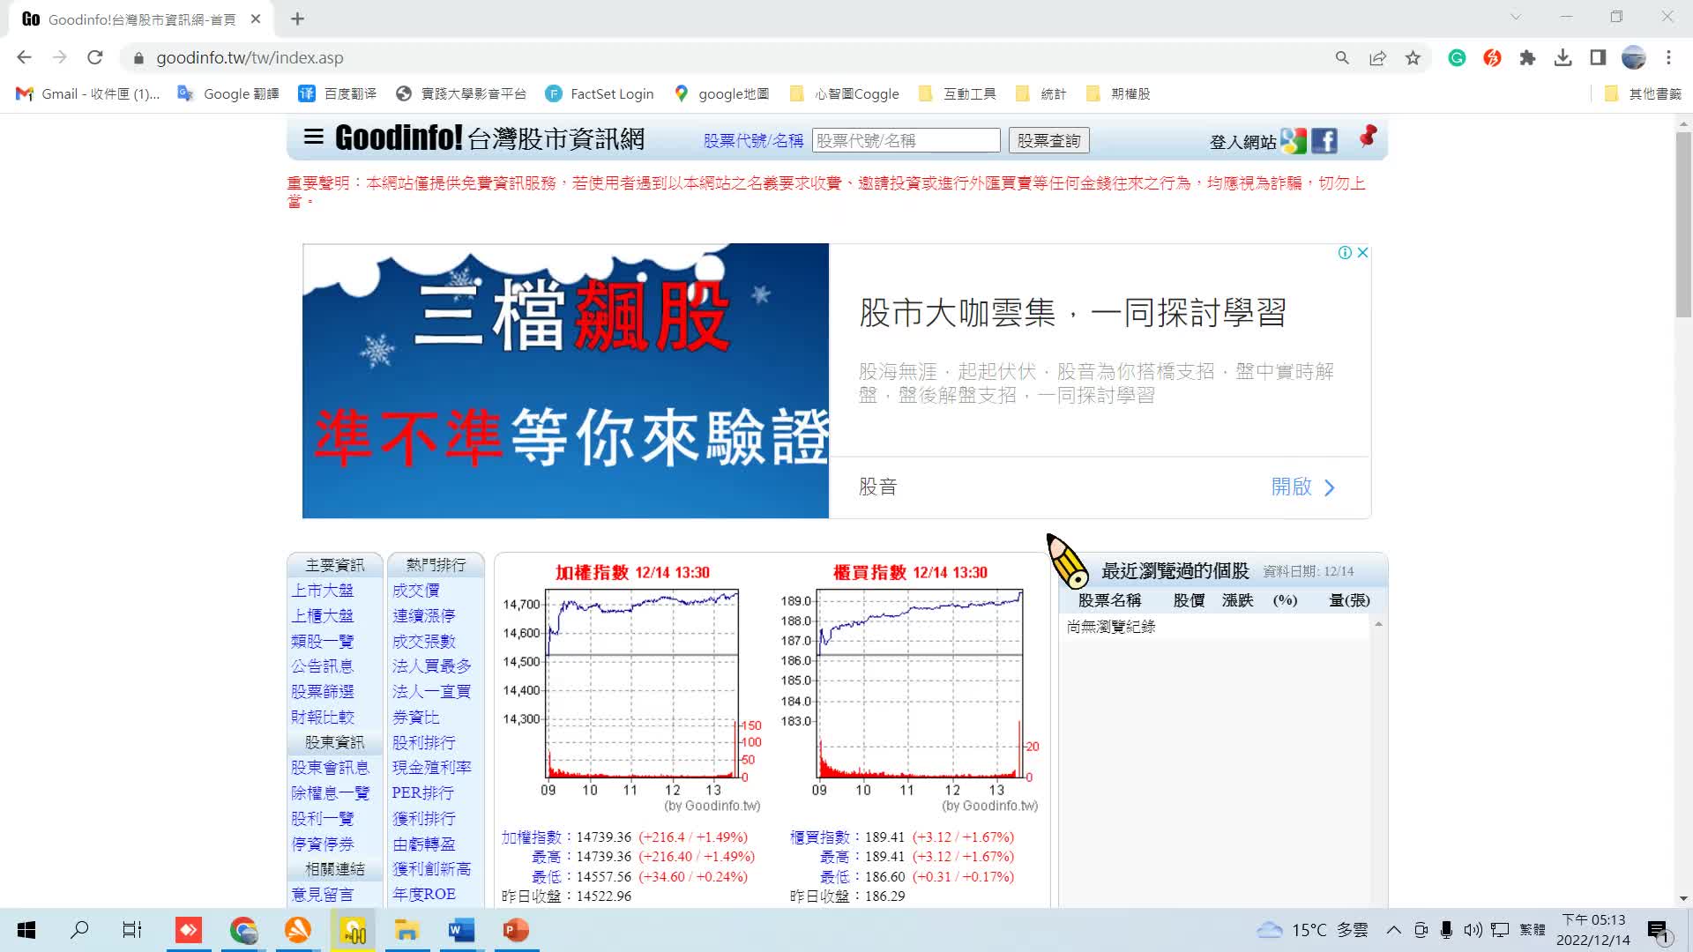1693x952 pixels.
Task: Expand the 統計 bookmark folder
Action: [1040, 93]
